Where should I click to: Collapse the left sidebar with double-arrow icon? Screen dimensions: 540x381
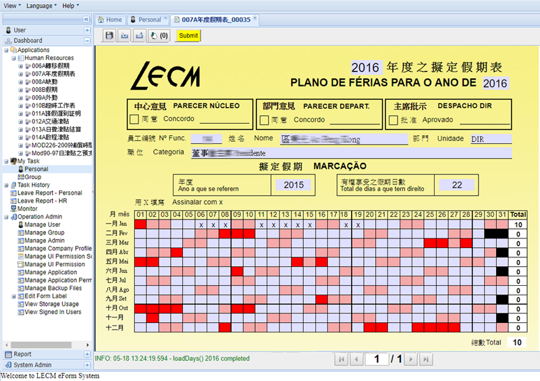(86, 20)
